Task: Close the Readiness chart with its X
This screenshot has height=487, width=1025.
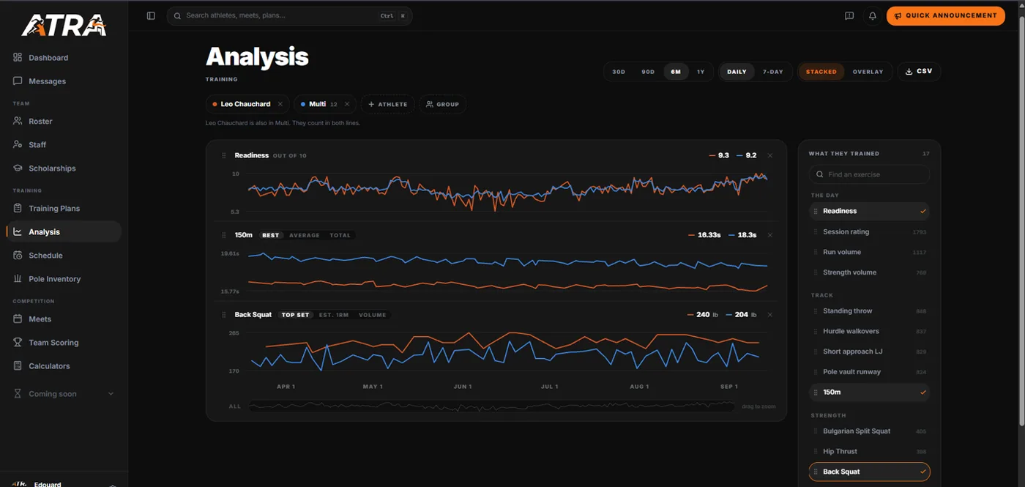Action: pos(769,155)
